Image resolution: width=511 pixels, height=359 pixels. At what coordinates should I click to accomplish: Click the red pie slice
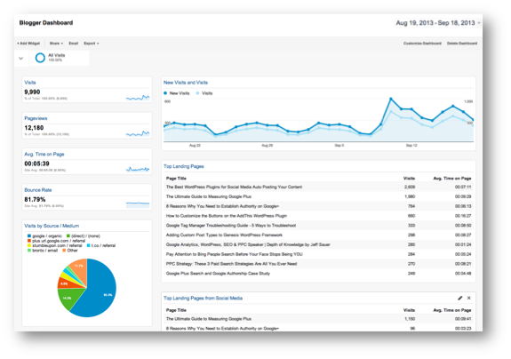click(x=65, y=283)
